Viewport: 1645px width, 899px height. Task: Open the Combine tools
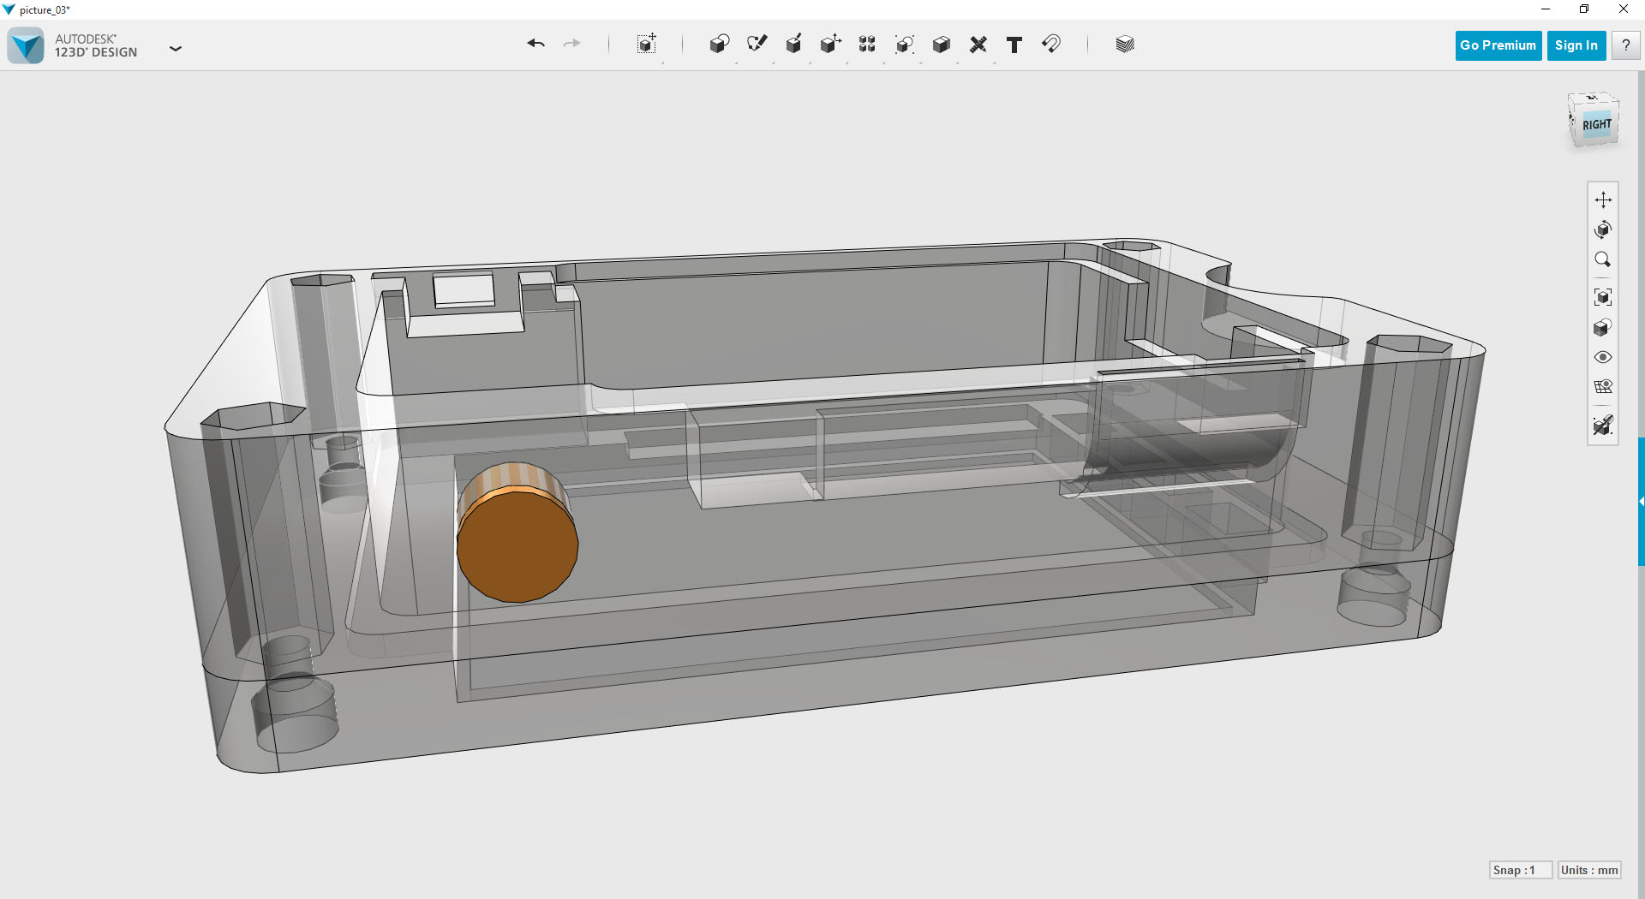pos(942,45)
